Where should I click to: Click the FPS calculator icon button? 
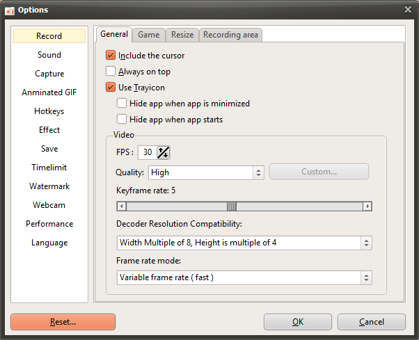tap(164, 152)
